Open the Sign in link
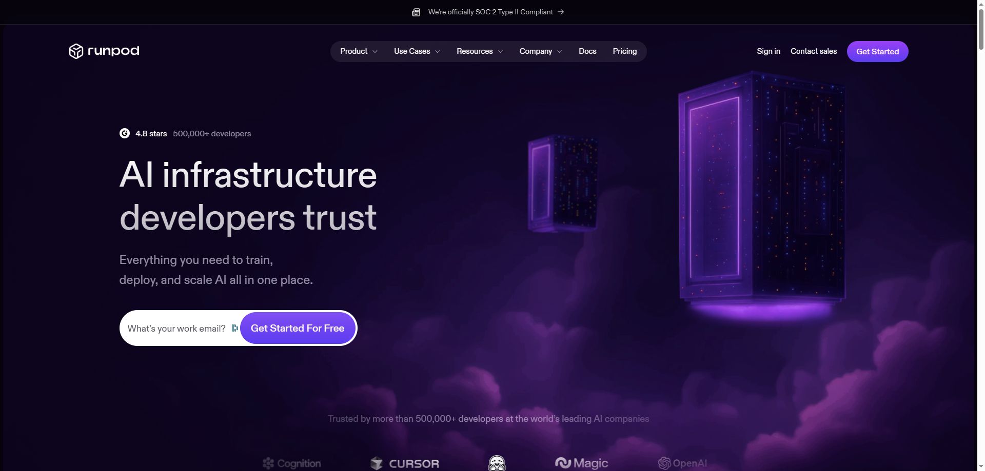985x471 pixels. (768, 51)
